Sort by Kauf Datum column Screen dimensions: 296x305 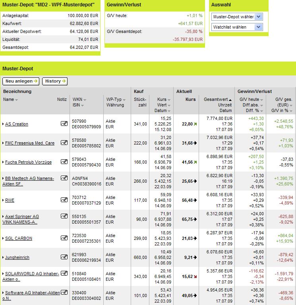pos(169,111)
